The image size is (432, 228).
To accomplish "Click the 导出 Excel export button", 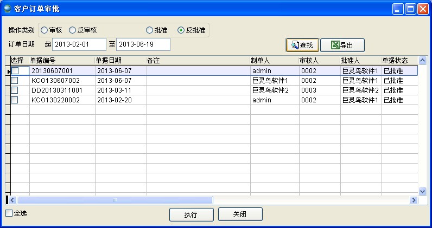I will tap(342, 45).
